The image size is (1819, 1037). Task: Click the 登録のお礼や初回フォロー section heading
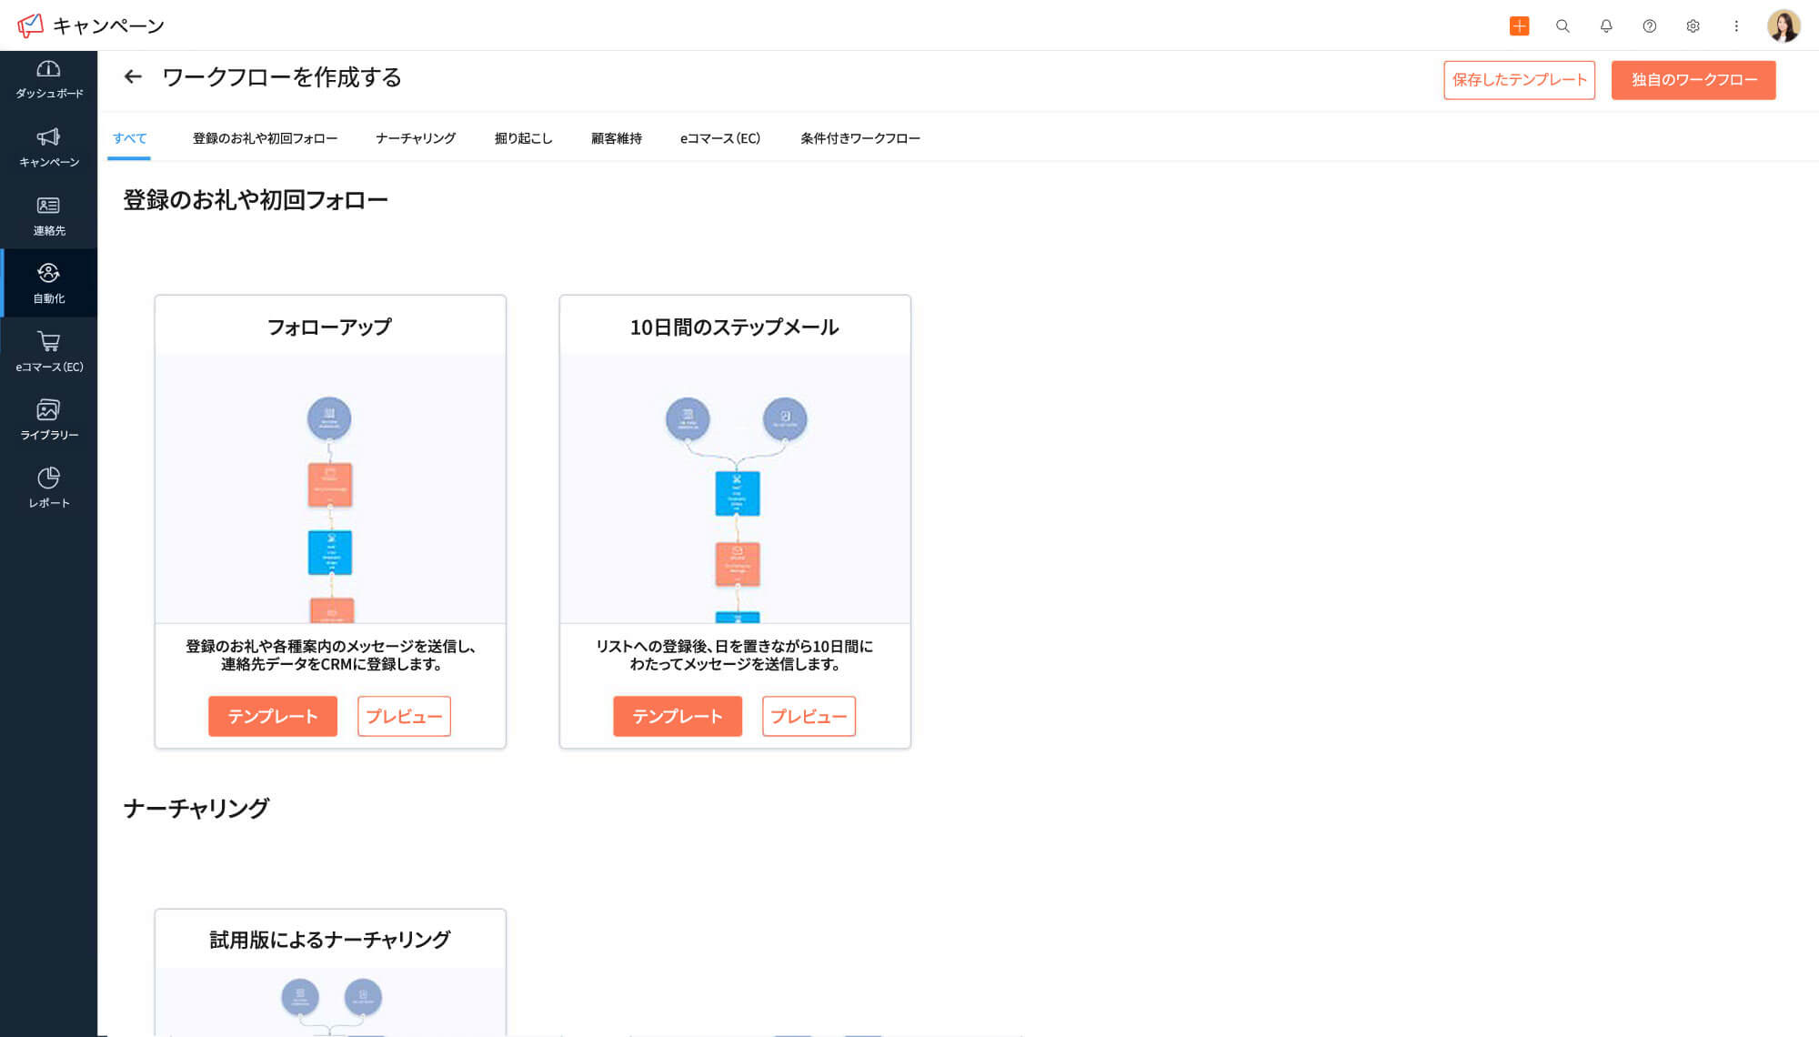[256, 200]
